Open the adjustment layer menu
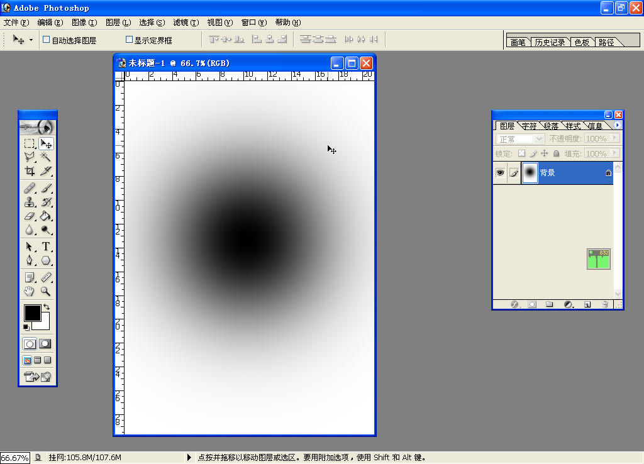The image size is (644, 464). point(569,304)
